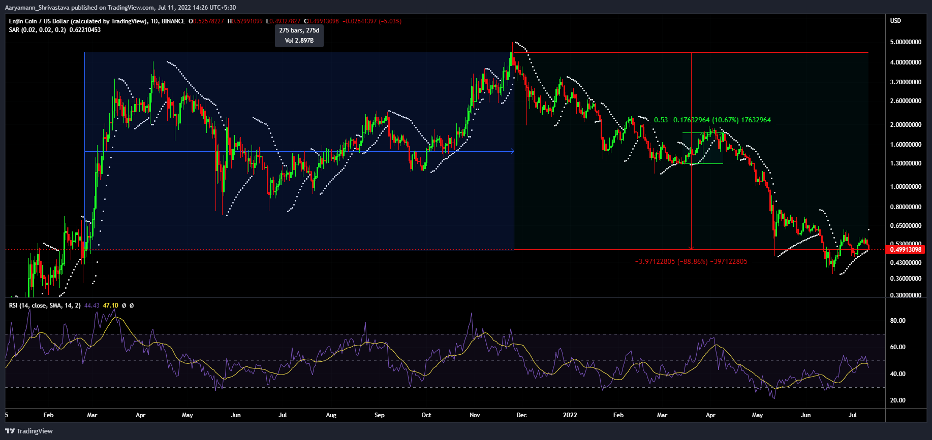Click the RSI (14, close, SMA, 14, 2) indicator label
932x440 pixels.
(x=45, y=306)
